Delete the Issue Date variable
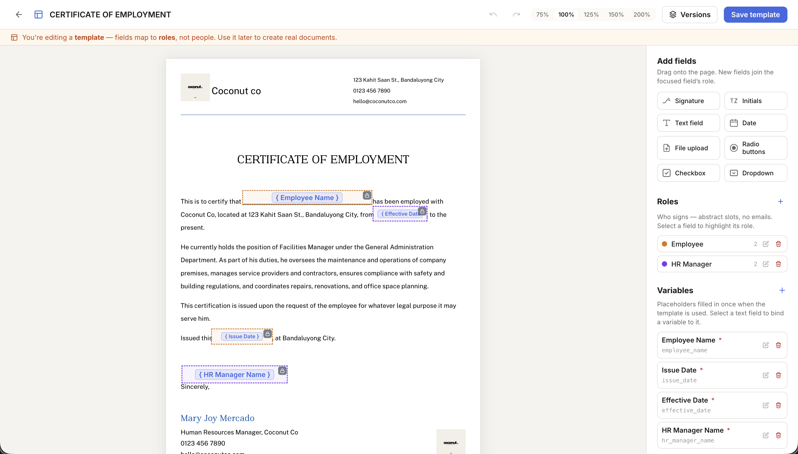The image size is (798, 454). click(778, 375)
